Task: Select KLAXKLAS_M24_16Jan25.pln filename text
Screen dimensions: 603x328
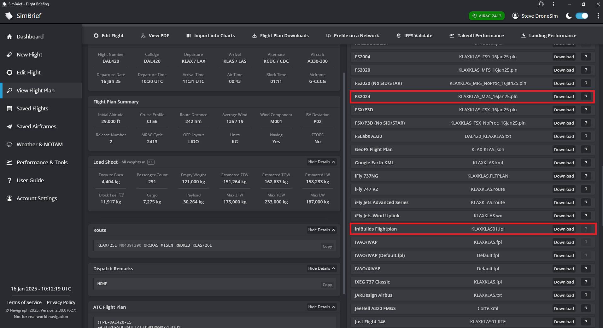Action: (x=488, y=97)
